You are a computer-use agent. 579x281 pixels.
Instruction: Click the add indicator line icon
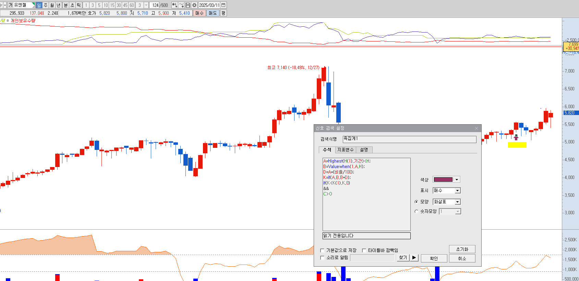[x=181, y=5]
